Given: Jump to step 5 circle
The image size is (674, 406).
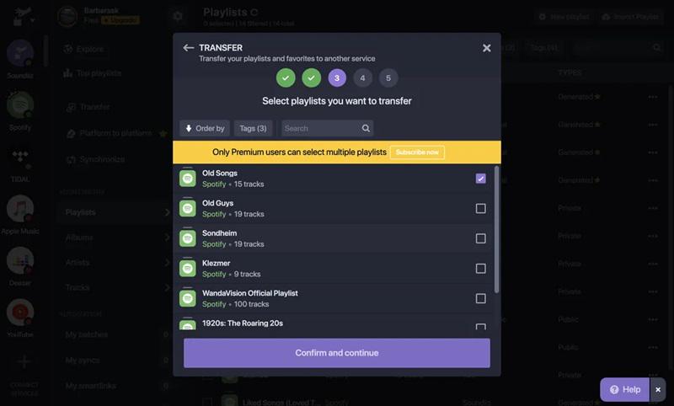Looking at the screenshot, I should tap(388, 78).
